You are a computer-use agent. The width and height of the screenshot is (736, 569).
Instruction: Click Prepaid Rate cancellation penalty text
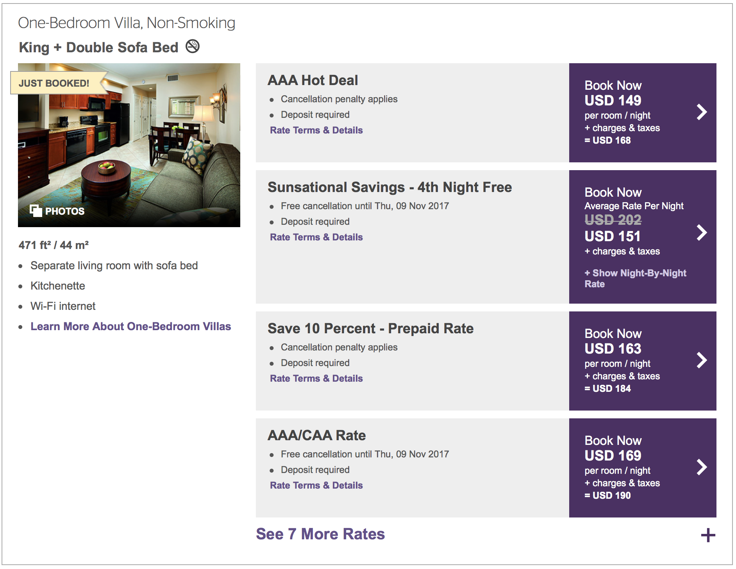pos(339,347)
